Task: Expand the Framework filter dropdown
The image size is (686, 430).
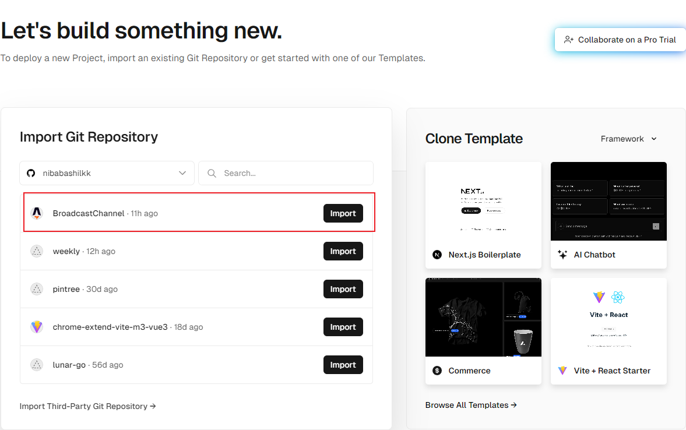Action: (629, 139)
